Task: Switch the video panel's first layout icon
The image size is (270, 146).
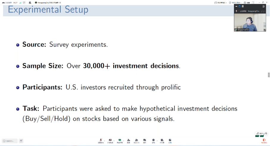Action: click(x=237, y=6)
